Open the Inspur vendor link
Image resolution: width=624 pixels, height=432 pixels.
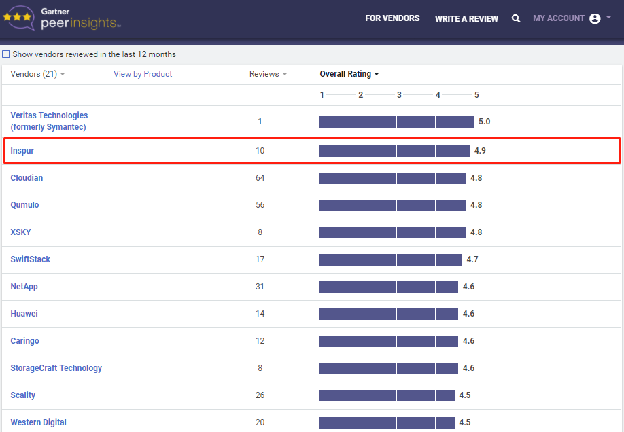(22, 151)
